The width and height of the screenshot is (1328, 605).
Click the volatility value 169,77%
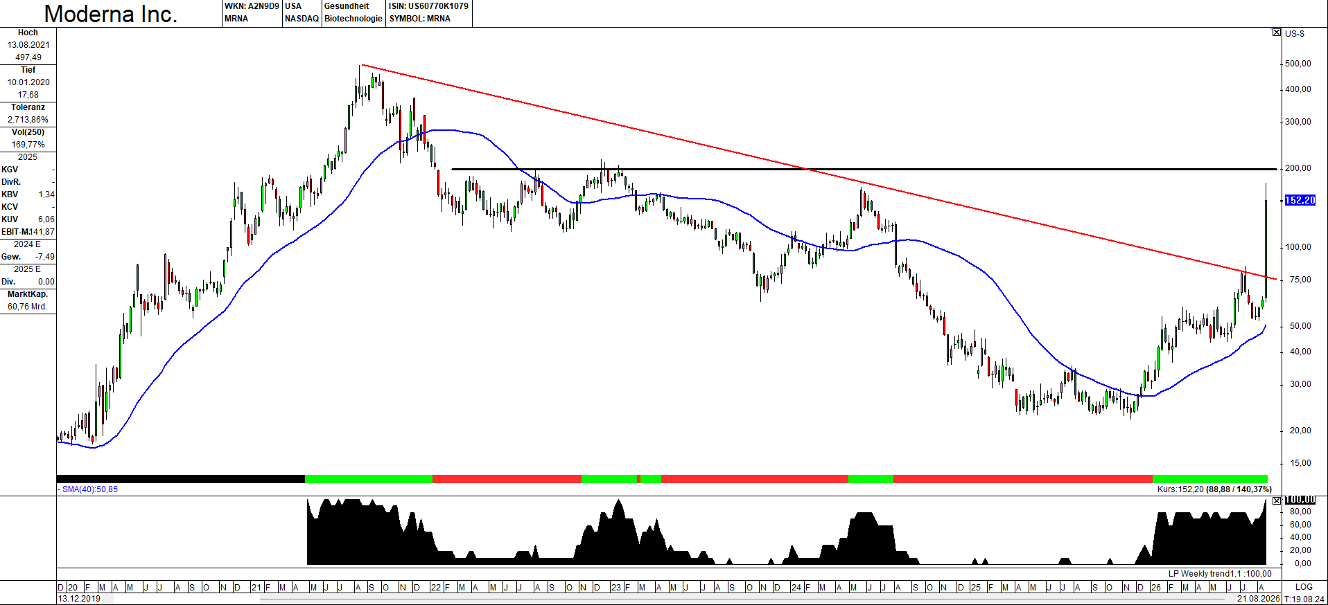coord(28,145)
